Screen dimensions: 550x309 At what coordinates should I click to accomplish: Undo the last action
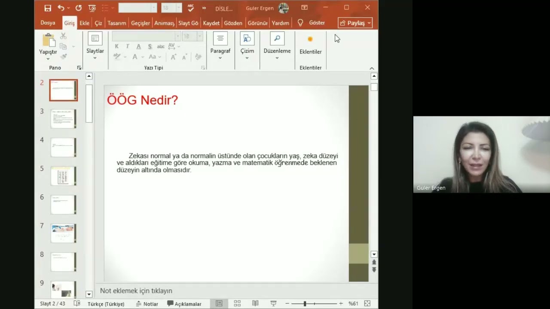[61, 8]
